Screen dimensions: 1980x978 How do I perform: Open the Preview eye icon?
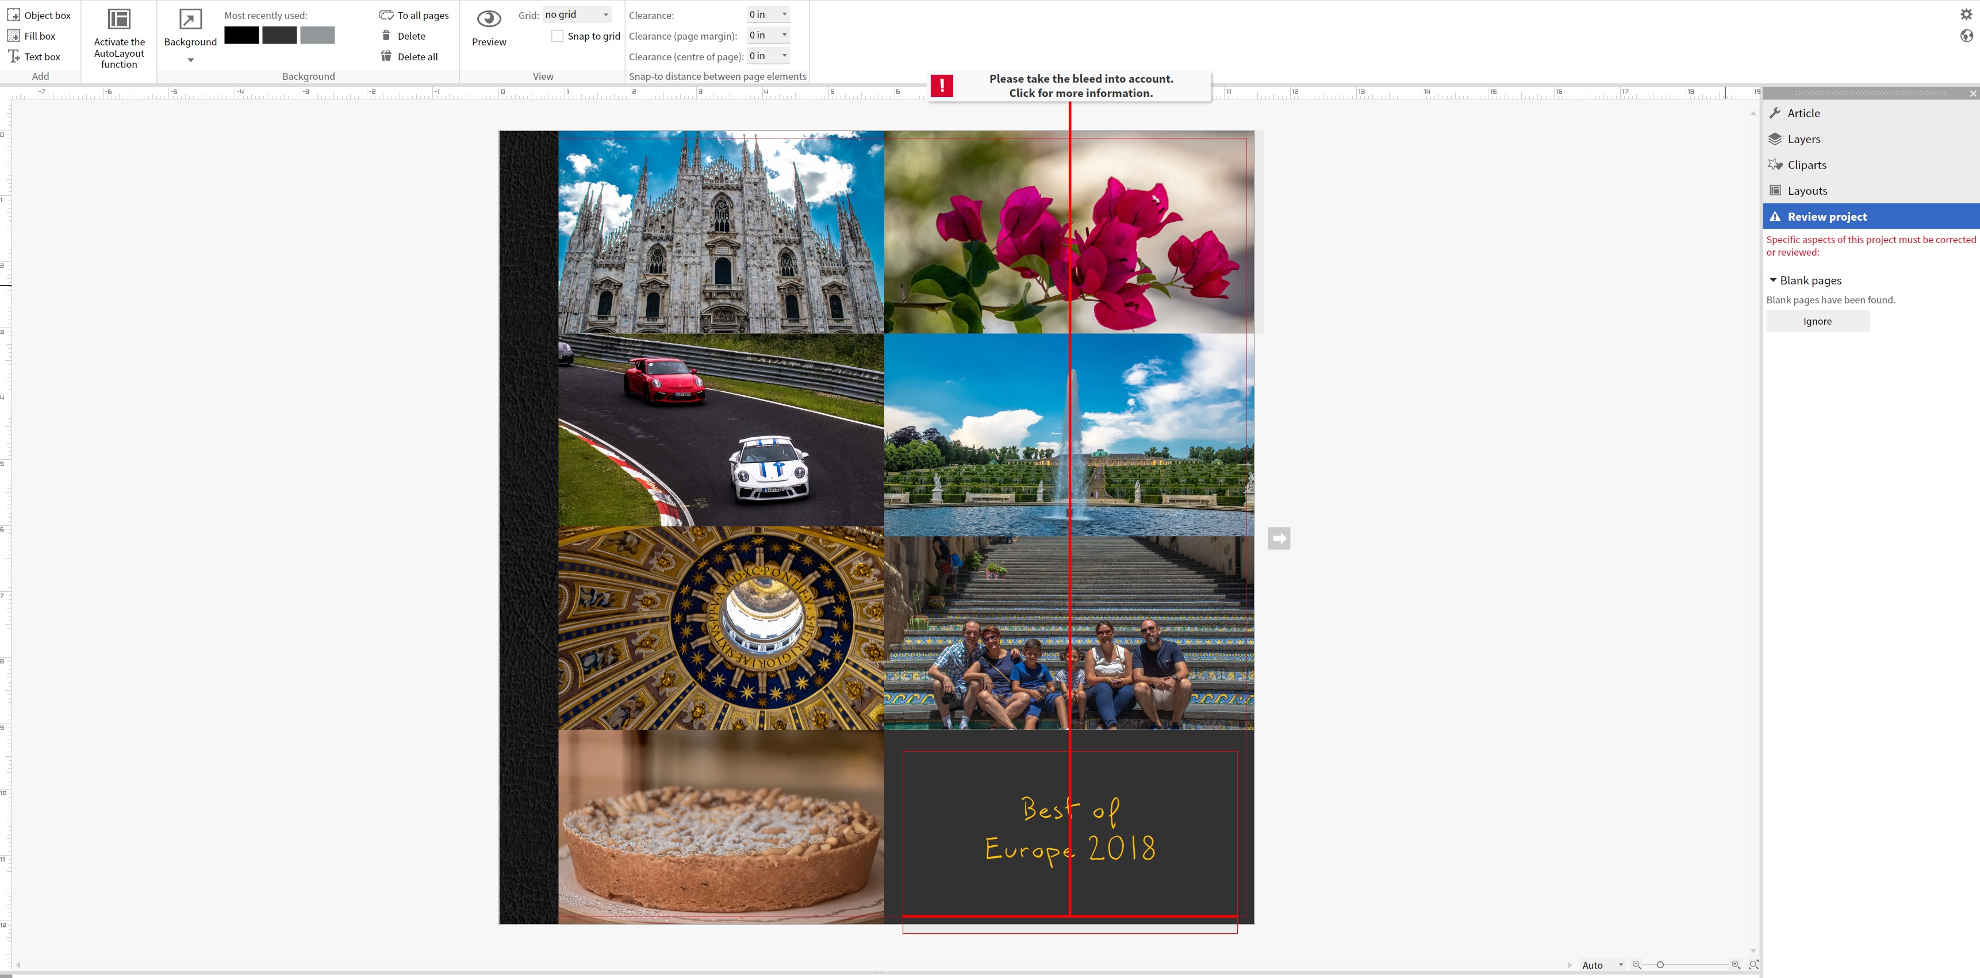[x=489, y=19]
